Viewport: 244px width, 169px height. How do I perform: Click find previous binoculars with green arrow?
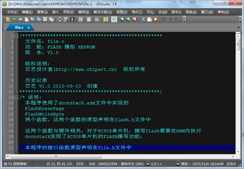coord(170,19)
